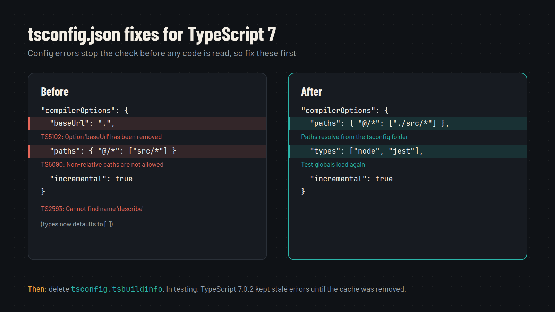Click the subtitle beginning 'Config errors stop the check'
This screenshot has height=312, width=555.
pyautogui.click(x=162, y=53)
